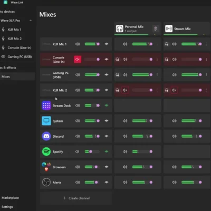Unmute the Console (Line-in) channel
Viewport: 211px width, 211px height.
[78, 60]
